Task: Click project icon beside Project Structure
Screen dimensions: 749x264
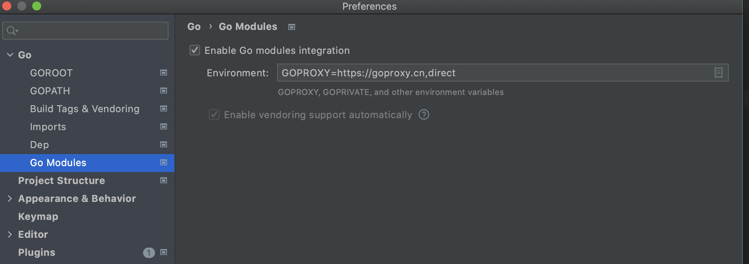Action: 164,180
